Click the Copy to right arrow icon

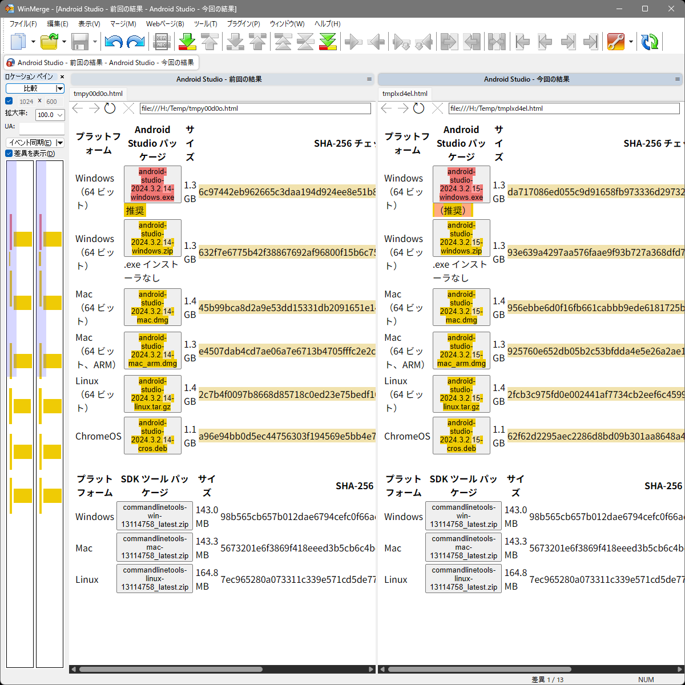354,42
